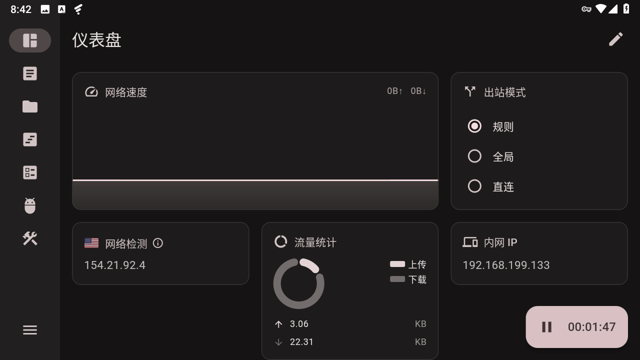The height and width of the screenshot is (360, 640).
Task: Click the 网络检测 IP address 154.21.92.4
Action: (115, 265)
